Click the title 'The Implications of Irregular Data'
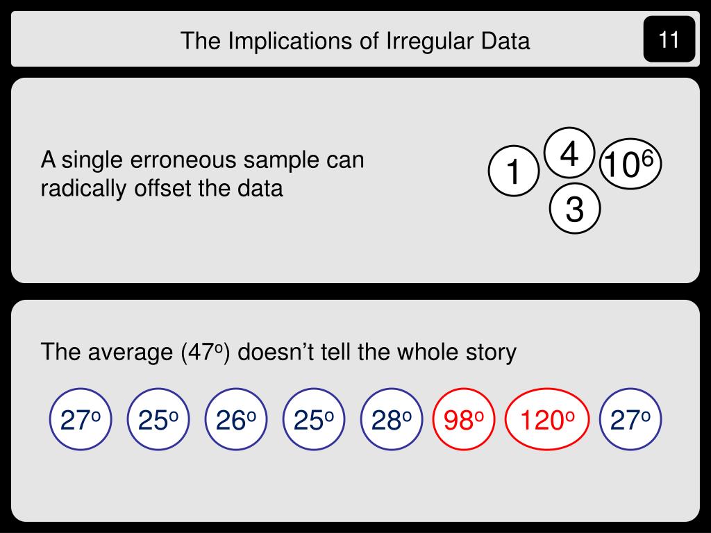This screenshot has width=711, height=533. coord(355,41)
